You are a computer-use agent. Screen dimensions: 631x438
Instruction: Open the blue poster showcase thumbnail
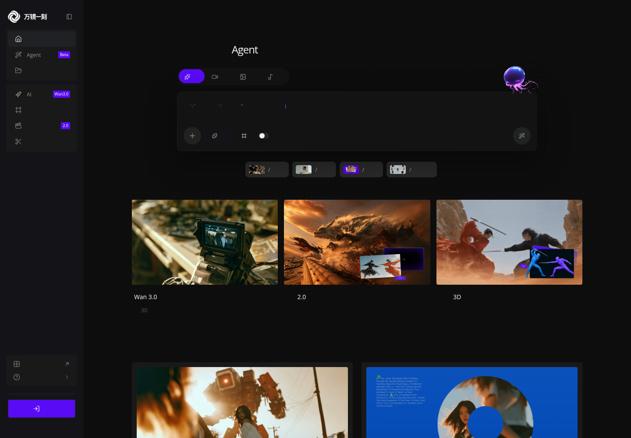[x=472, y=403]
